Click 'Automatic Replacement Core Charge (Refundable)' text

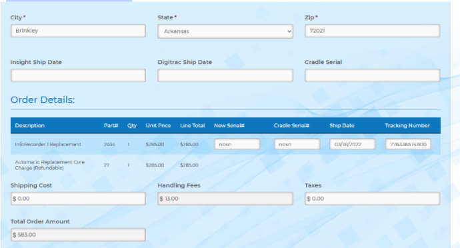tap(49, 165)
